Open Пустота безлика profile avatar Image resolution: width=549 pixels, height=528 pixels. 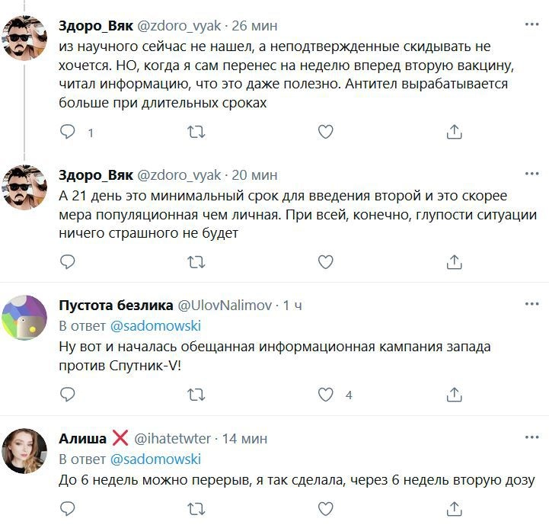(26, 318)
